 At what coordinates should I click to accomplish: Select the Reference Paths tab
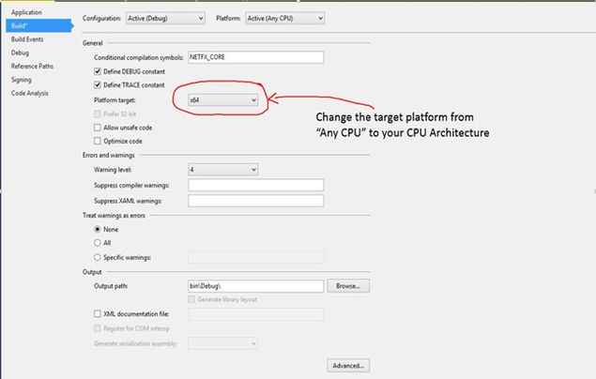pyautogui.click(x=32, y=66)
